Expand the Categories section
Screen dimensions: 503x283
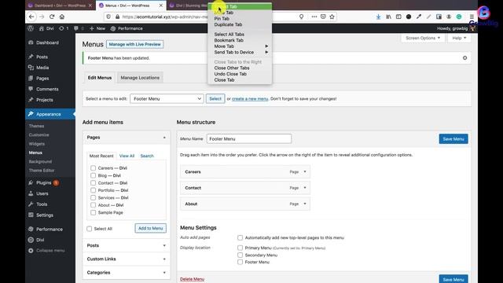164,273
